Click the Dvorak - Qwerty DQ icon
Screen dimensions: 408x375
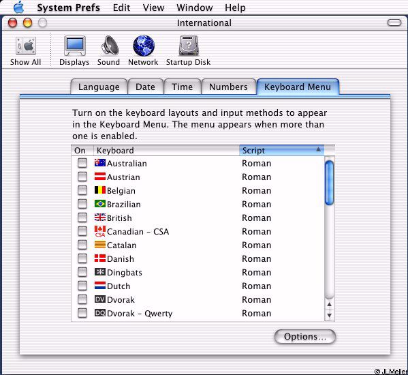100,313
